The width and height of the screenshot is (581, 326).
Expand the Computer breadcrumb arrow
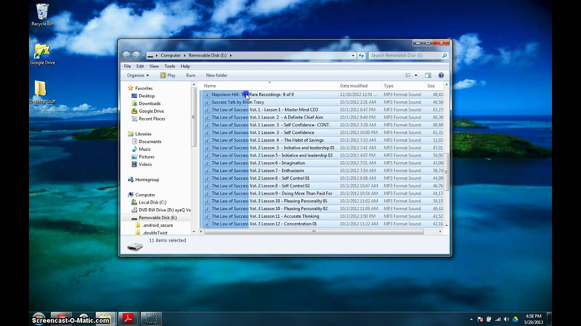[184, 55]
